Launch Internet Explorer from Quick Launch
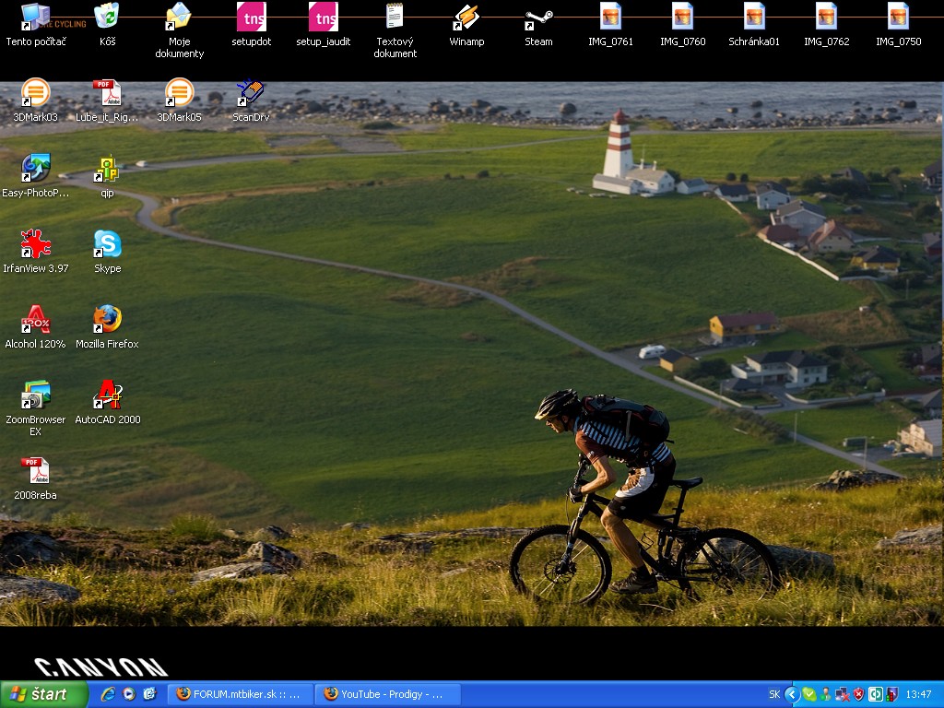 point(108,694)
